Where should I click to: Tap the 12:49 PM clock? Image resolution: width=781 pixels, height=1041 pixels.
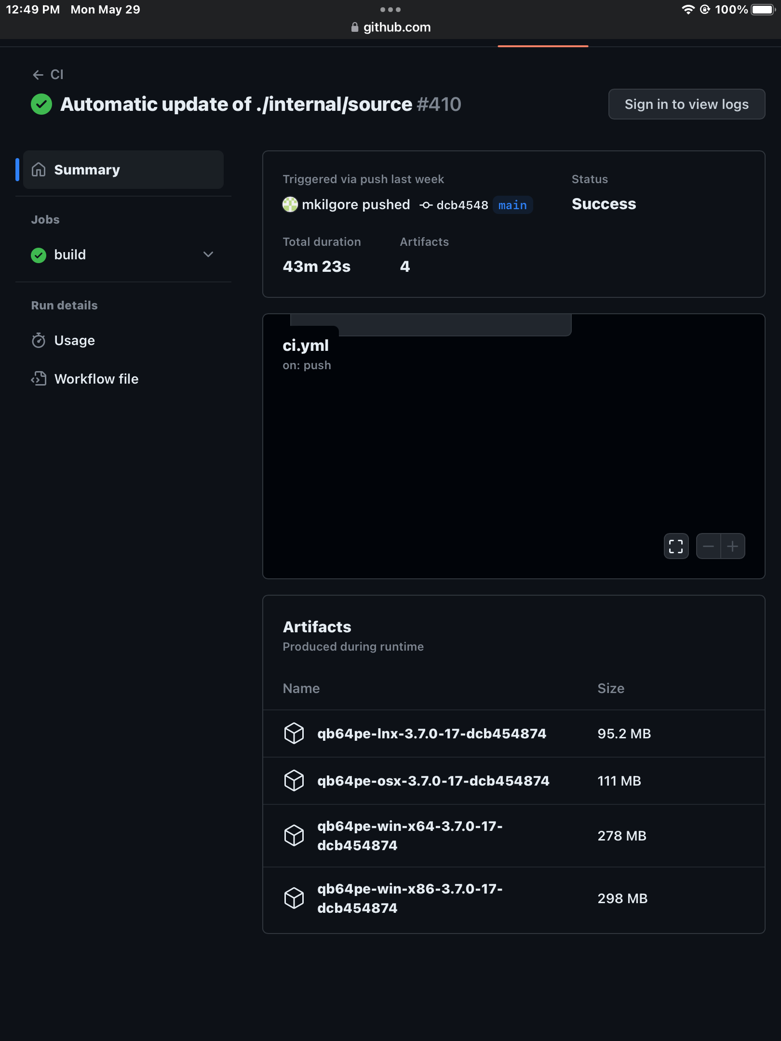coord(33,10)
